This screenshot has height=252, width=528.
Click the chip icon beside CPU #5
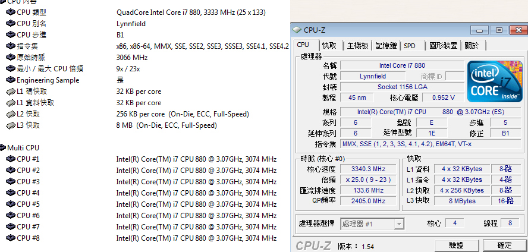click(x=11, y=204)
